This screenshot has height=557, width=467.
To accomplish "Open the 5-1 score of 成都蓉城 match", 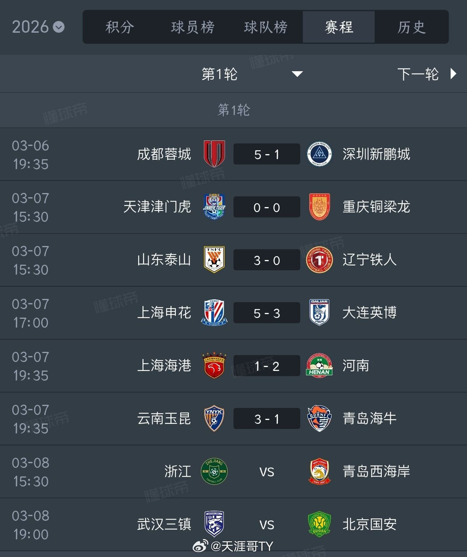I will (267, 154).
